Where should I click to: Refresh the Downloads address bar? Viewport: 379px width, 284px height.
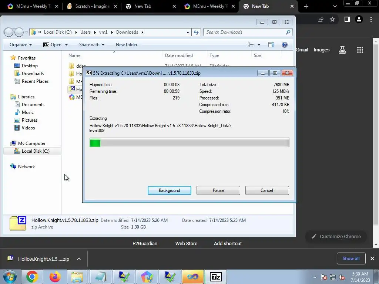196,32
